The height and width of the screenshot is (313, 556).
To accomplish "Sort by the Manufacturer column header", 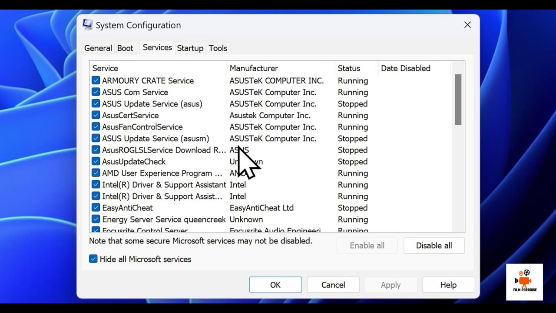I will (x=281, y=68).
